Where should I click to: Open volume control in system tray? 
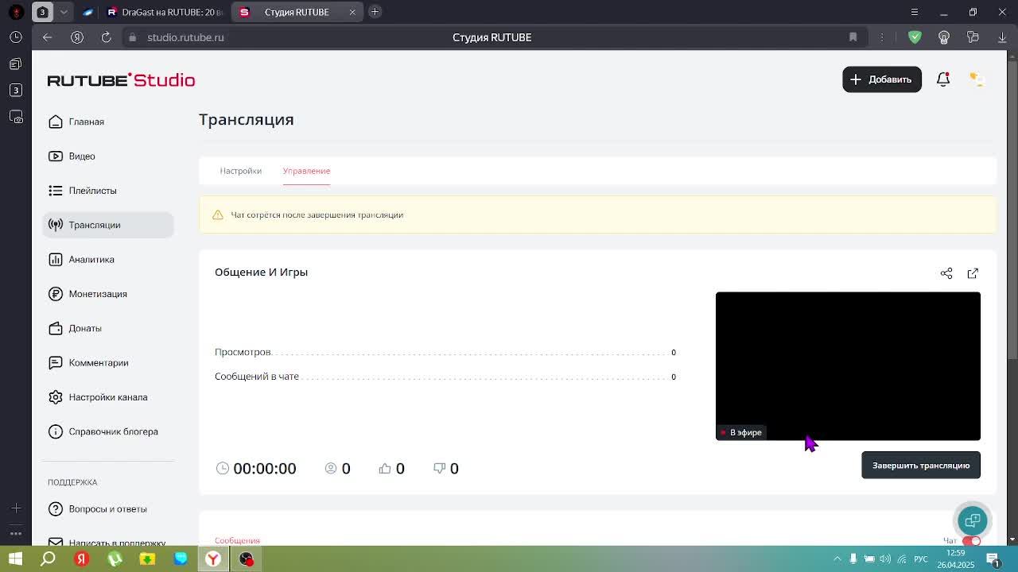pyautogui.click(x=885, y=559)
